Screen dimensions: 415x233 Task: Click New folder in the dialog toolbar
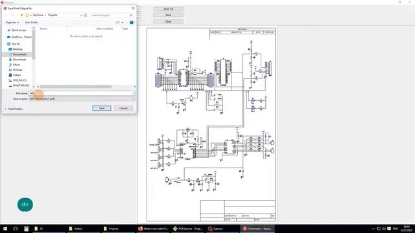click(31, 23)
